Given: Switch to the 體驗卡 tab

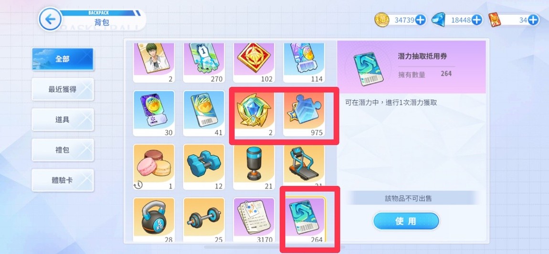Looking at the screenshot, I should pyautogui.click(x=63, y=180).
